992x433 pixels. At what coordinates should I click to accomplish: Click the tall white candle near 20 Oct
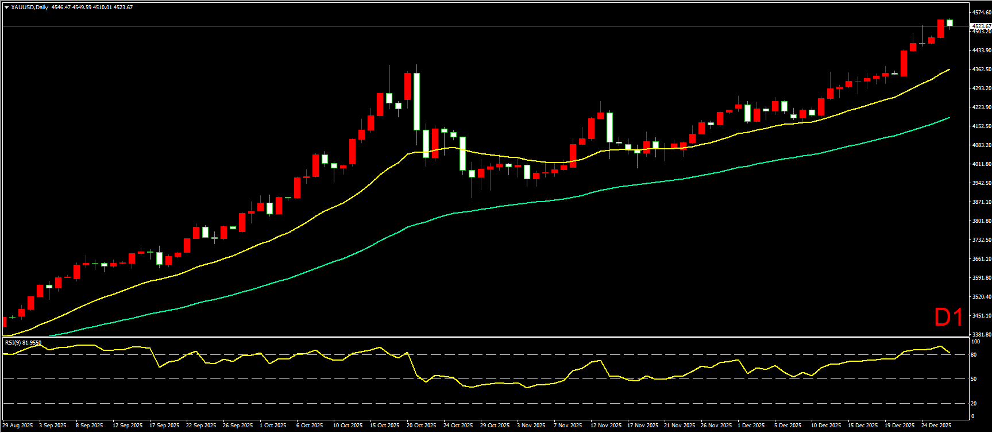point(416,101)
